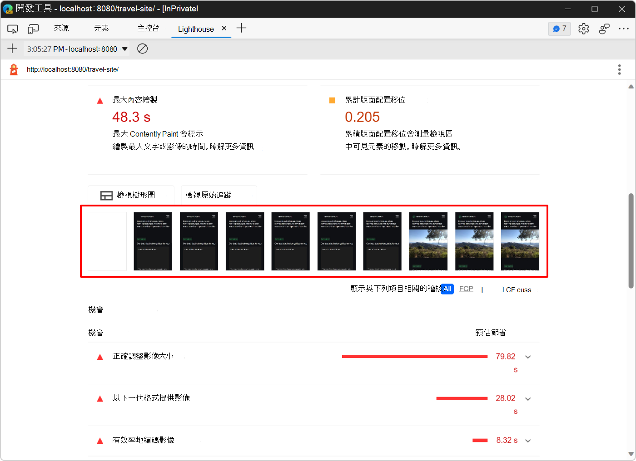The width and height of the screenshot is (636, 461).
Task: Enable the All audits filter chip
Action: point(447,289)
